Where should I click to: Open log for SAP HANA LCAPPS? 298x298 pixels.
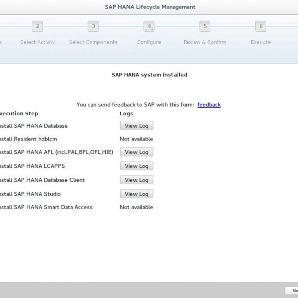pyautogui.click(x=136, y=166)
